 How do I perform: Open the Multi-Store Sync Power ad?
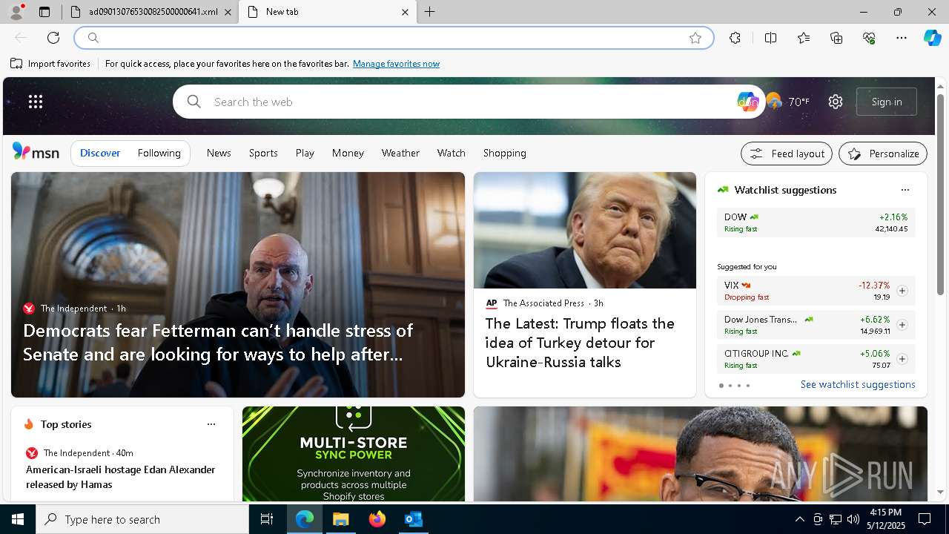[354, 454]
